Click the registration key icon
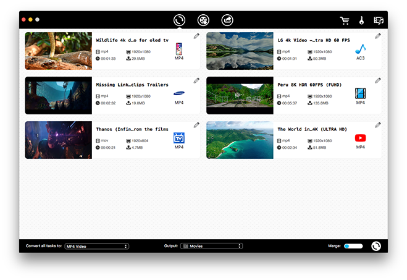 coord(361,20)
